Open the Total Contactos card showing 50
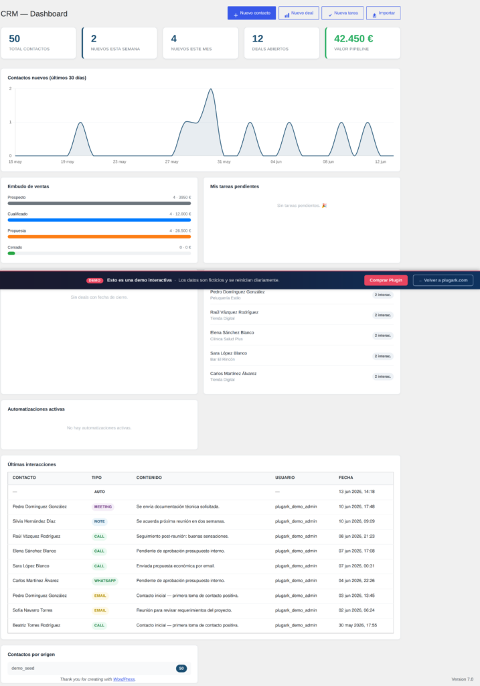 coord(38,43)
